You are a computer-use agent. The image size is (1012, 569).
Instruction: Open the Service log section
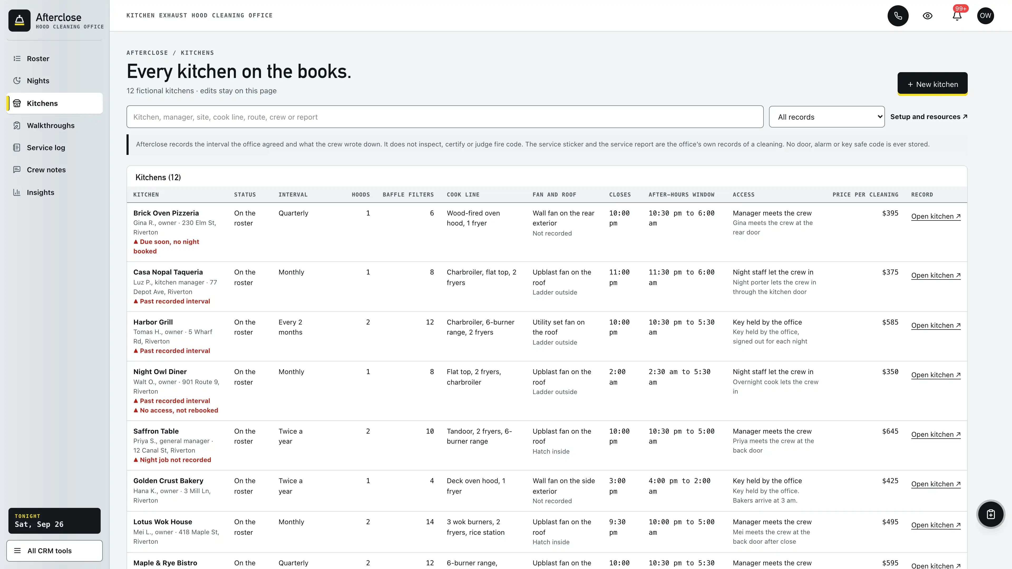pos(55,148)
